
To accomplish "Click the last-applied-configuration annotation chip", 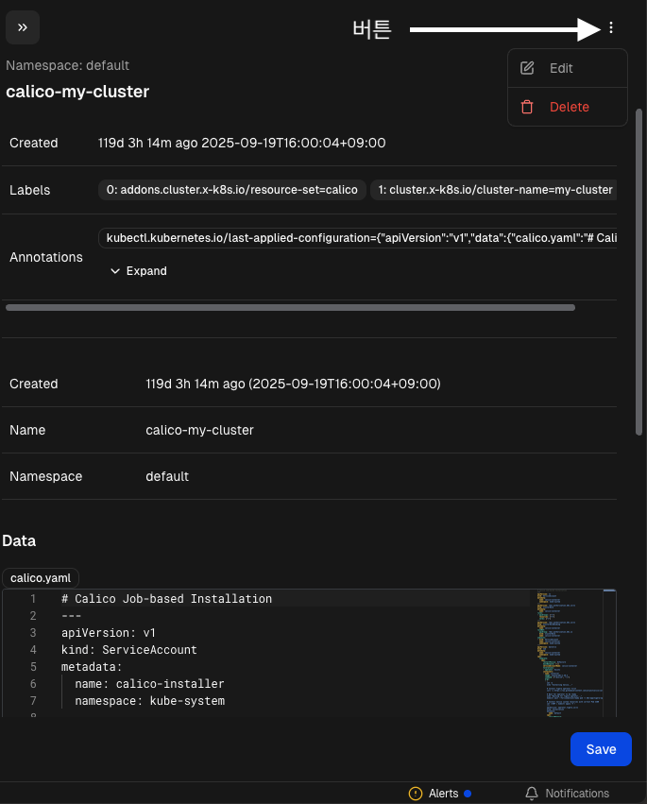I will tap(359, 237).
